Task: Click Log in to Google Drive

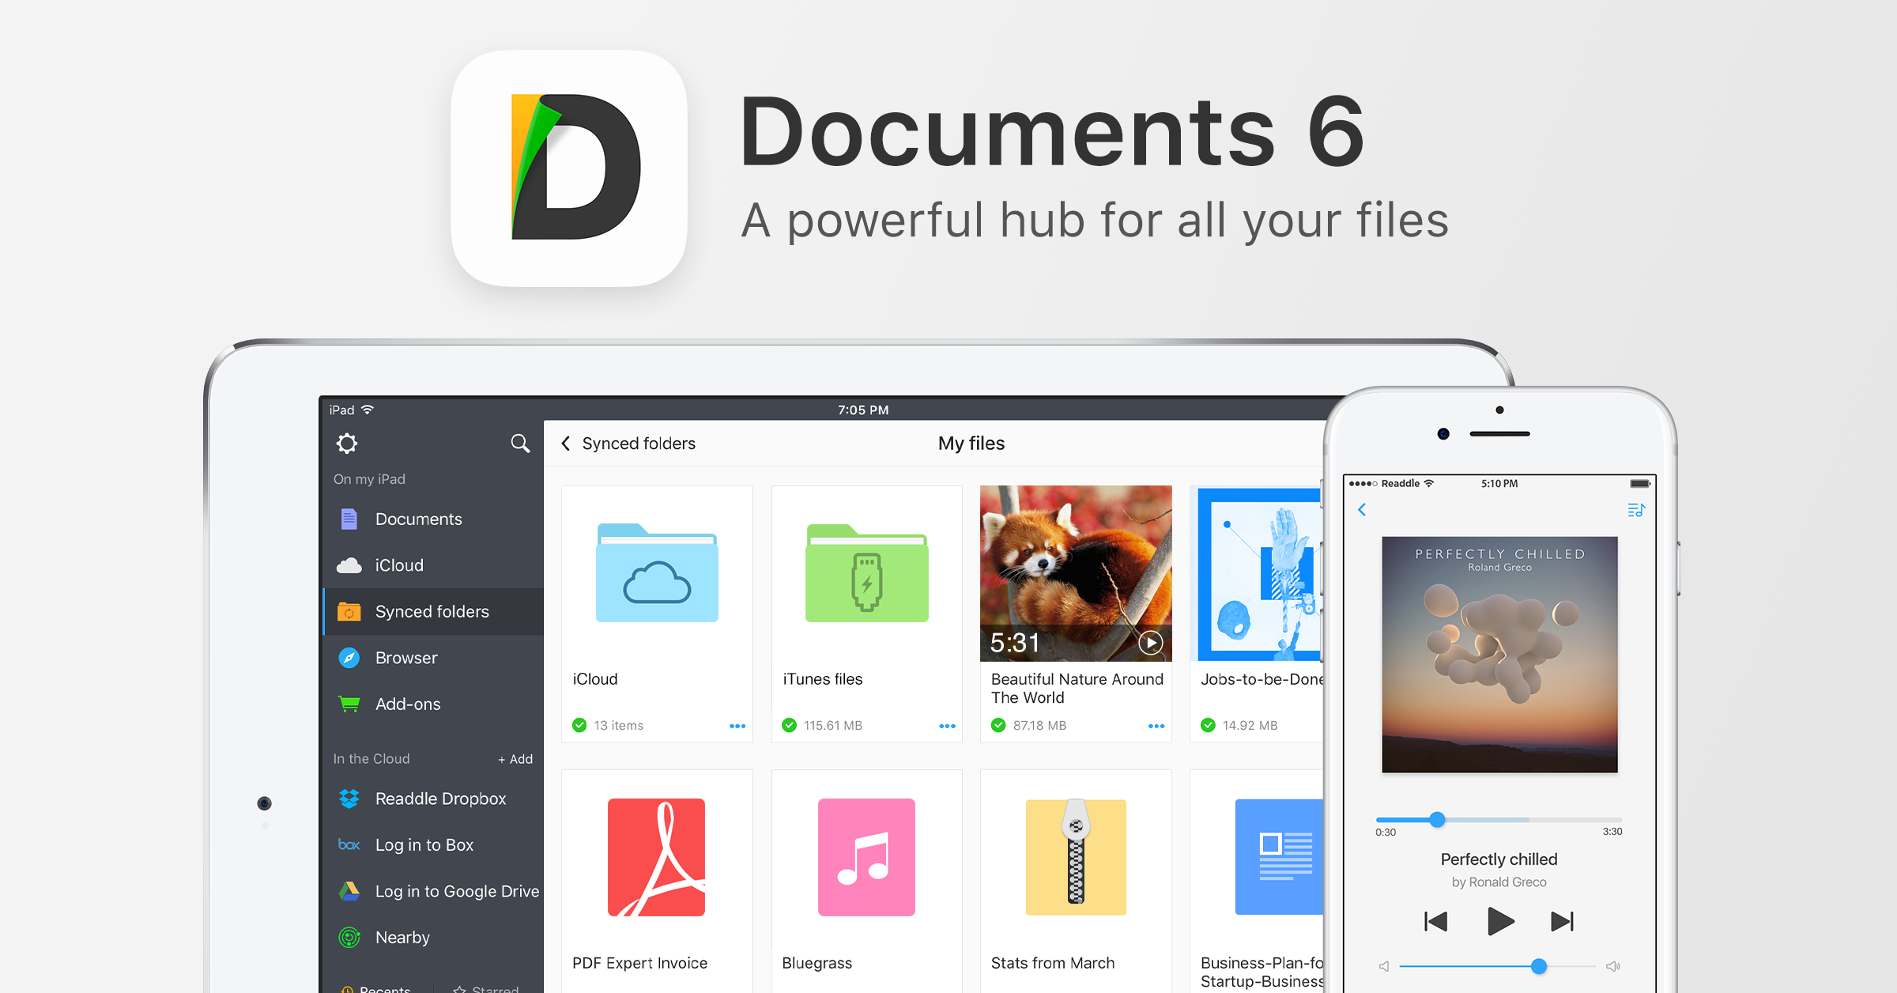Action: pos(456,891)
